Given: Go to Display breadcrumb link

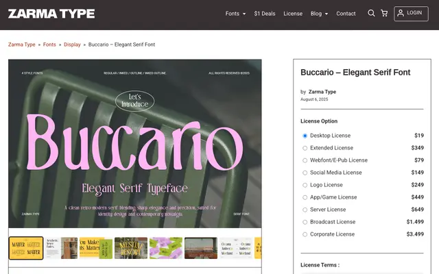Looking at the screenshot, I should (72, 45).
